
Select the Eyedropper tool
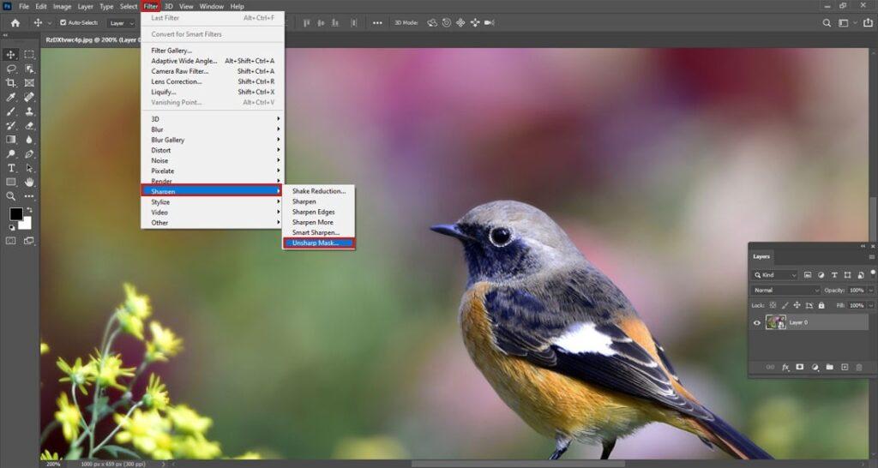point(10,97)
